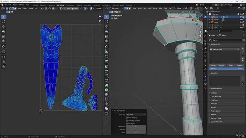Screen dimensions: 246x138
Task: Select the UV editor Annotate tool
Action: [3, 46]
